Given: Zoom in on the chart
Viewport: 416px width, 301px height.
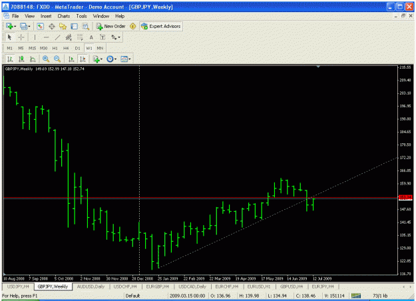Looking at the screenshot, I should pos(46,59).
